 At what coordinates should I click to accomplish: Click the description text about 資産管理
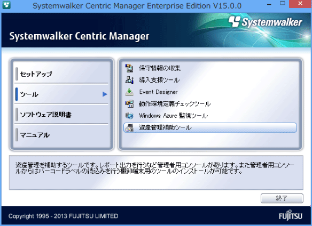(x=155, y=168)
